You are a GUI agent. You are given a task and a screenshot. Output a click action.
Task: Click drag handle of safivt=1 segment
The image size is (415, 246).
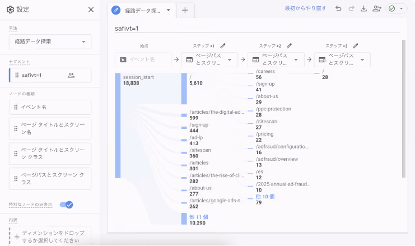coord(17,75)
